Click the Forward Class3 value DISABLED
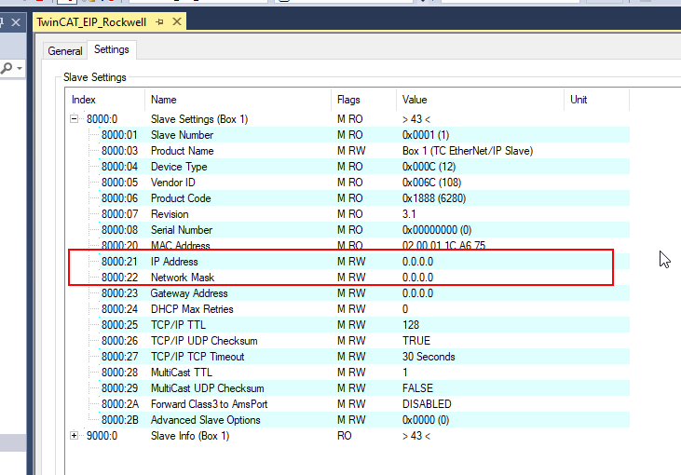This screenshot has width=681, height=475. click(427, 404)
